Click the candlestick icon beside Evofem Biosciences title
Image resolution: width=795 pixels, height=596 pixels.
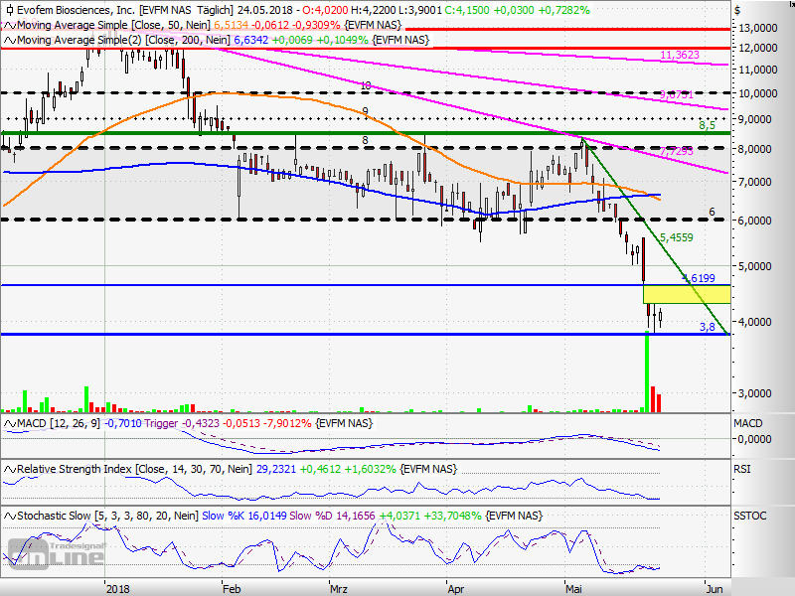pyautogui.click(x=10, y=10)
